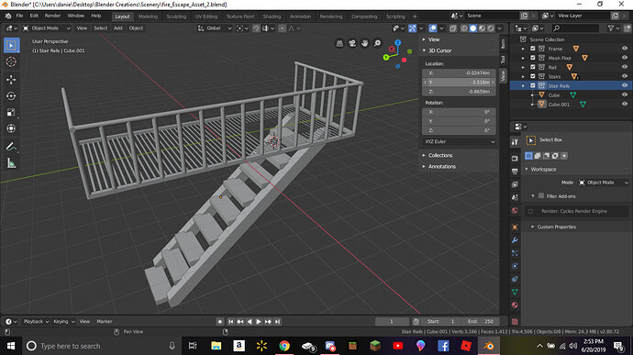Screen dimensions: 633x355
Task: Click the pan view hand icon
Action: click(x=365, y=43)
